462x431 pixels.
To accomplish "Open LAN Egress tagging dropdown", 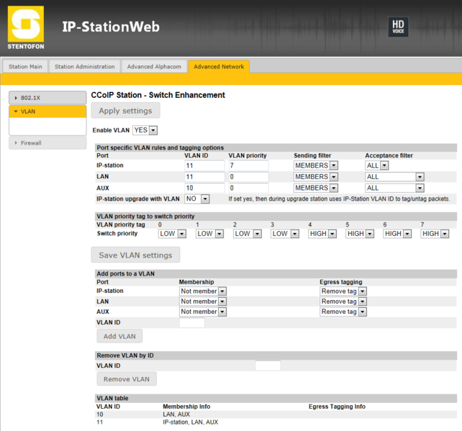I will [x=343, y=301].
